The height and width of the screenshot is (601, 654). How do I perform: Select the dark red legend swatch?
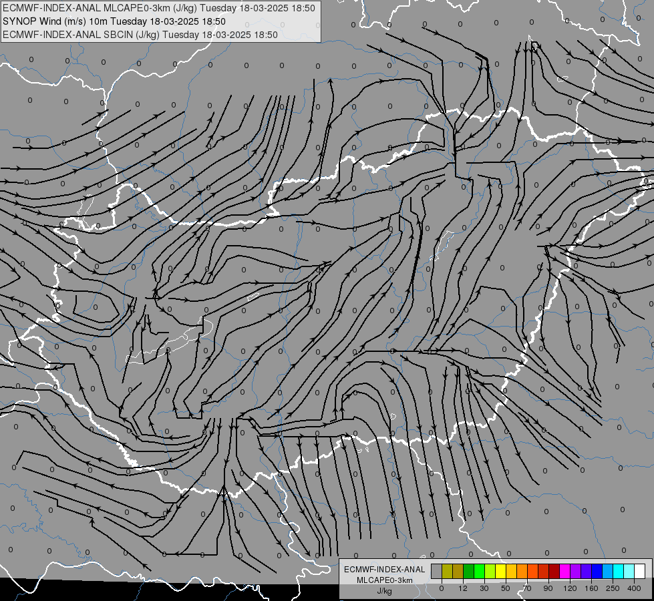point(554,571)
